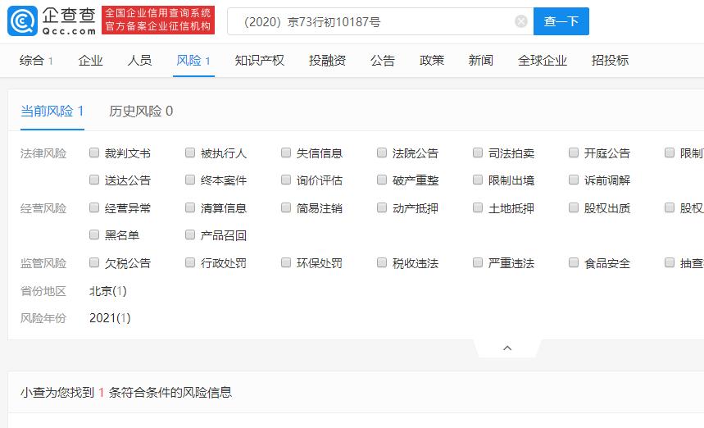This screenshot has height=428, width=704.
Task: Check the 法院公告 checkbox
Action: pyautogui.click(x=382, y=153)
